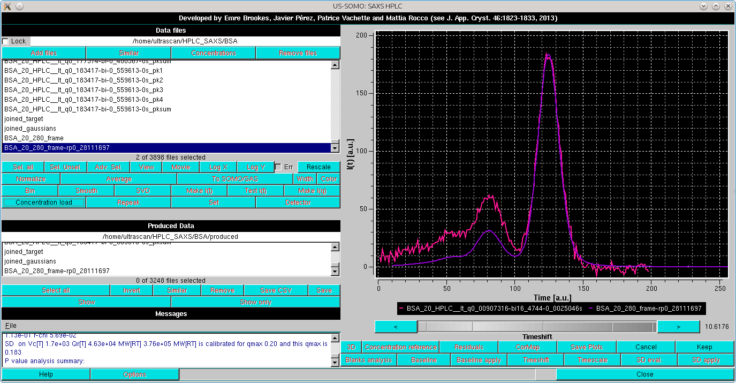The image size is (736, 383).
Task: Click the Help button
Action: [46, 374]
